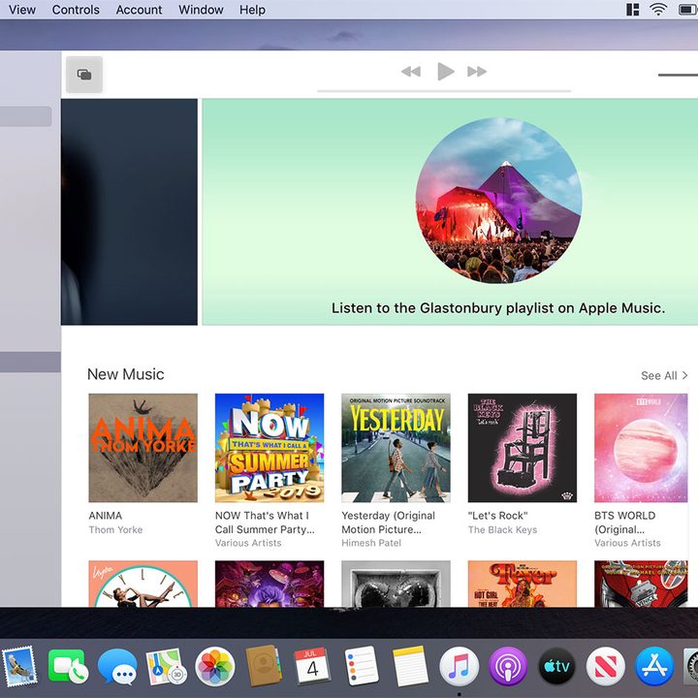Adjust the volume slider at top right
This screenshot has width=698, height=698.
[678, 75]
